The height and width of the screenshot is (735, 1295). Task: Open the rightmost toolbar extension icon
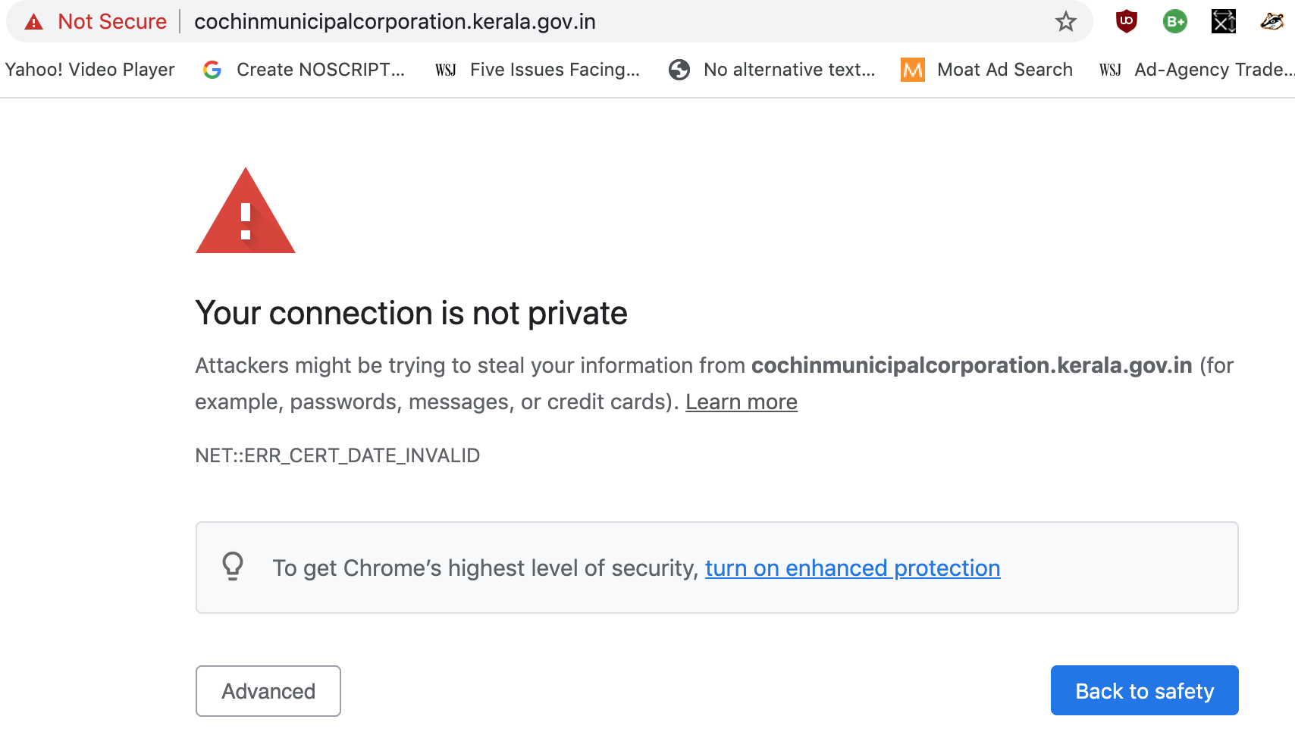pos(1271,22)
